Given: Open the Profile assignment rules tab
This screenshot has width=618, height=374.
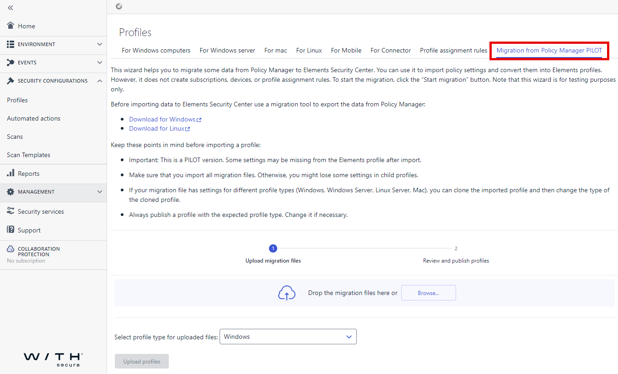Looking at the screenshot, I should pos(454,50).
